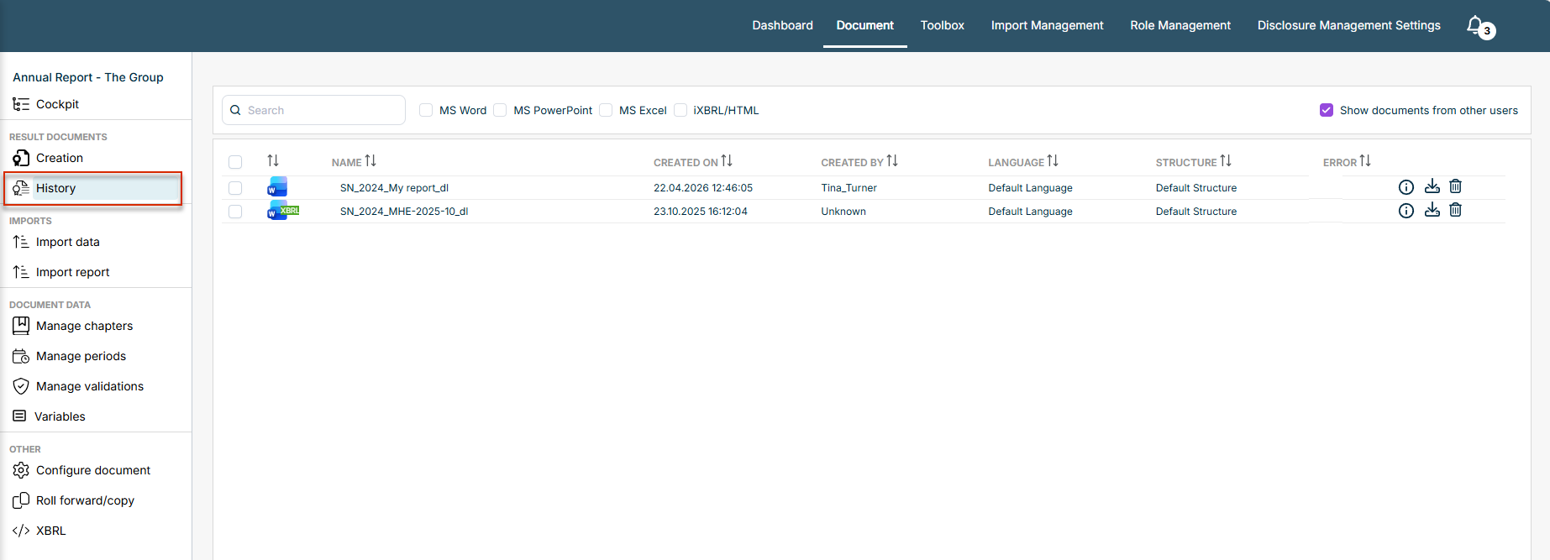Select row checkbox for SN_2024_MHE-2025-10_dl
Viewport: 1550px width, 560px height.
tap(235, 212)
